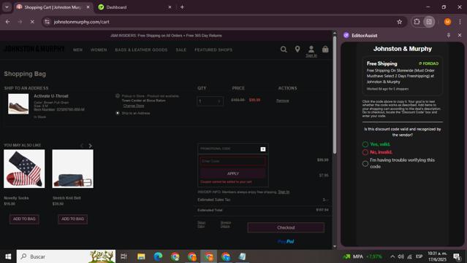Click the account profile icon above Sign In
Image resolution: width=467 pixels, height=263 pixels.
(311, 49)
